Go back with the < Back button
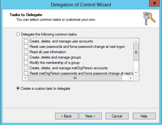This screenshot has height=125, width=162. [67, 116]
